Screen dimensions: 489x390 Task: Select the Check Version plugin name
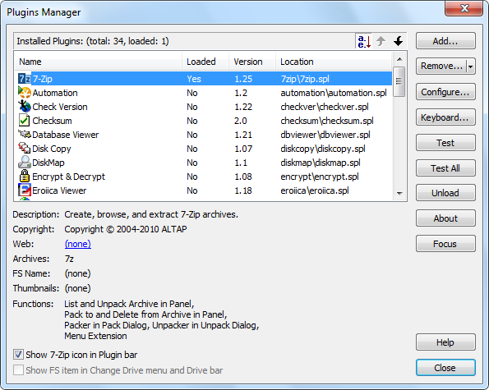click(x=60, y=107)
